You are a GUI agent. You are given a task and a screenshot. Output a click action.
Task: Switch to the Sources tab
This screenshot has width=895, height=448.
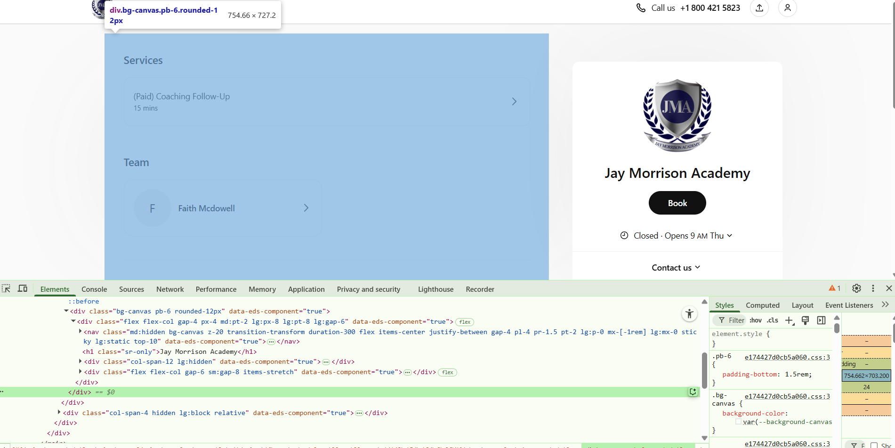(x=131, y=289)
